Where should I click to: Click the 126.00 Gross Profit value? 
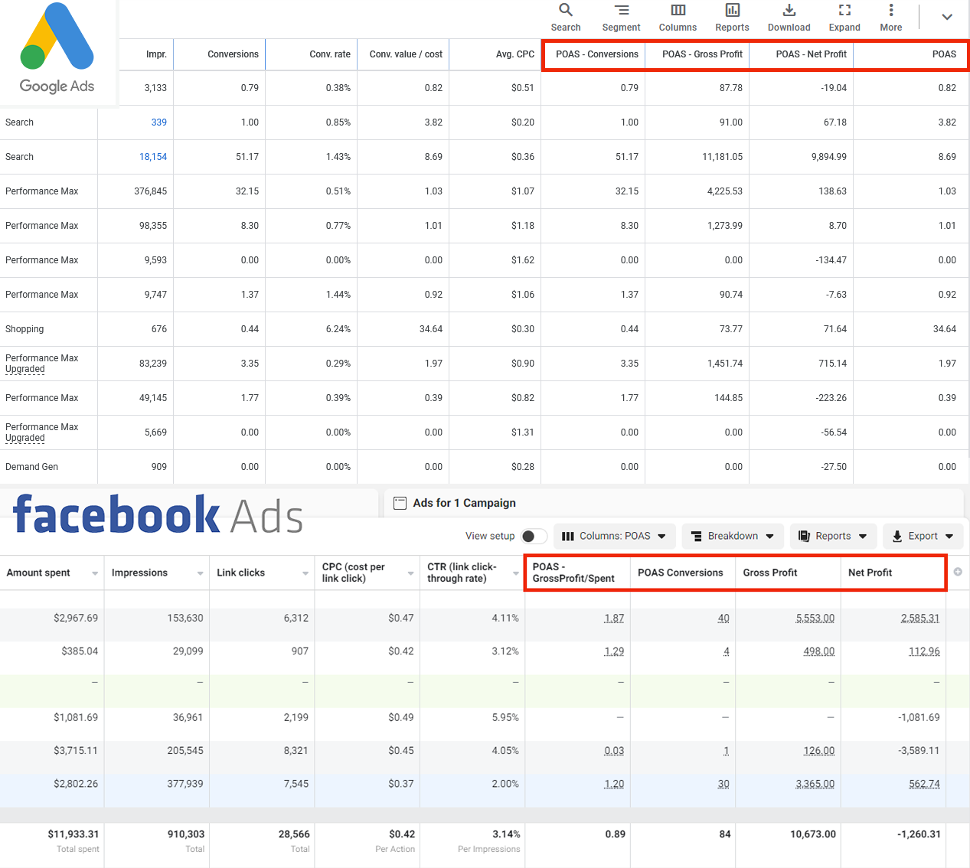(x=819, y=751)
